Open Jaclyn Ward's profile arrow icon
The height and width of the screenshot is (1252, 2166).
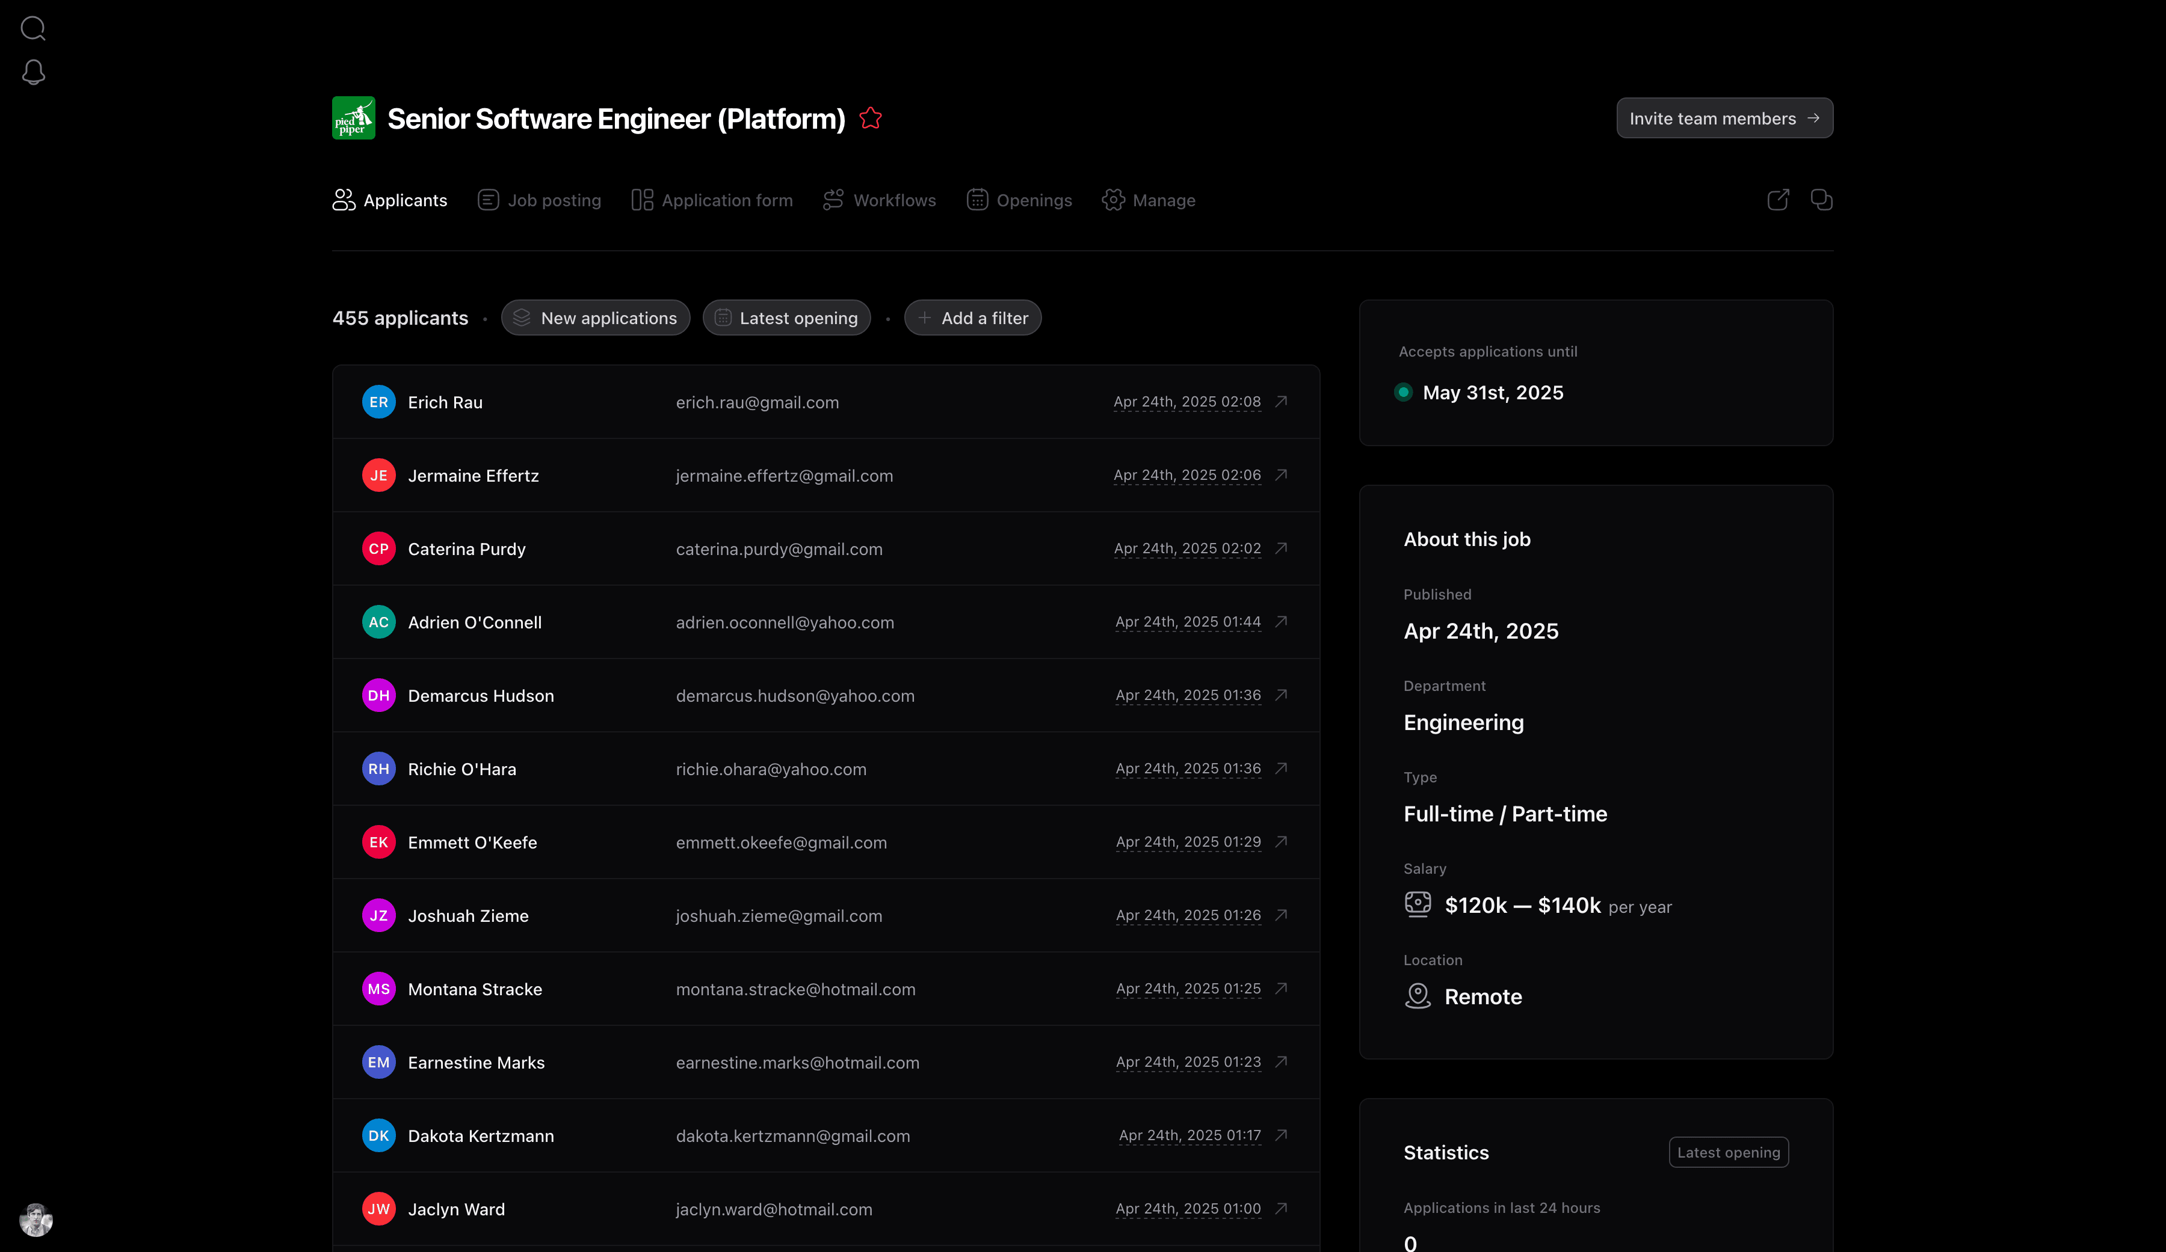pyautogui.click(x=1281, y=1208)
